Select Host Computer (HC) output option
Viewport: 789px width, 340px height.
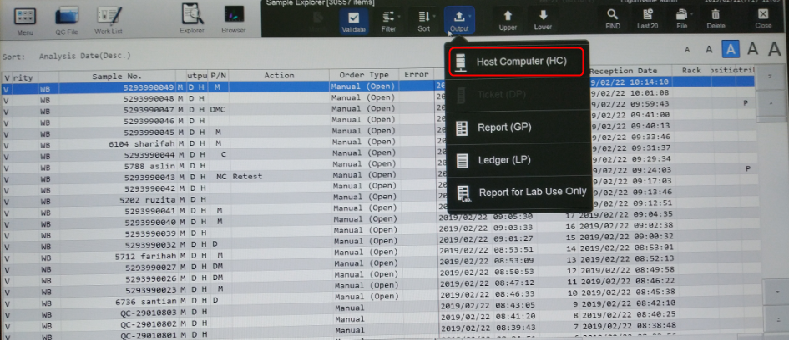click(516, 62)
